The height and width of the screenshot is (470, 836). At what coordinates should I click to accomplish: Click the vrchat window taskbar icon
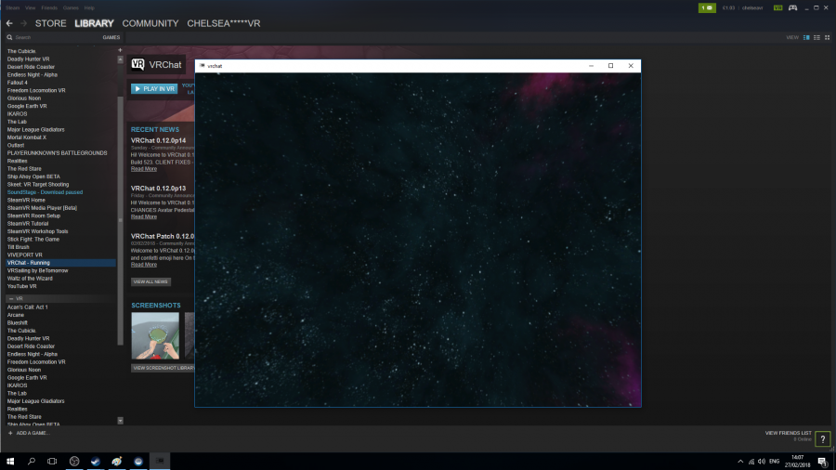[x=160, y=461]
